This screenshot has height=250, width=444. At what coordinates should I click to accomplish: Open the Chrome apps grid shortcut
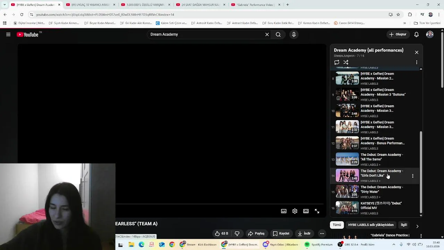pos(5,23)
